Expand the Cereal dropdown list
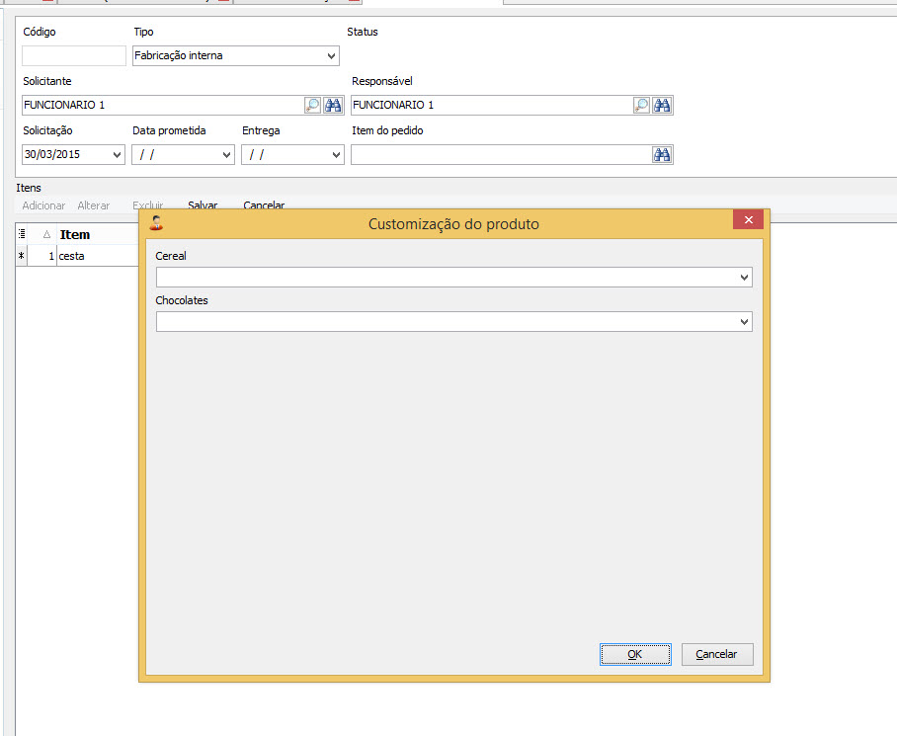 pos(744,278)
